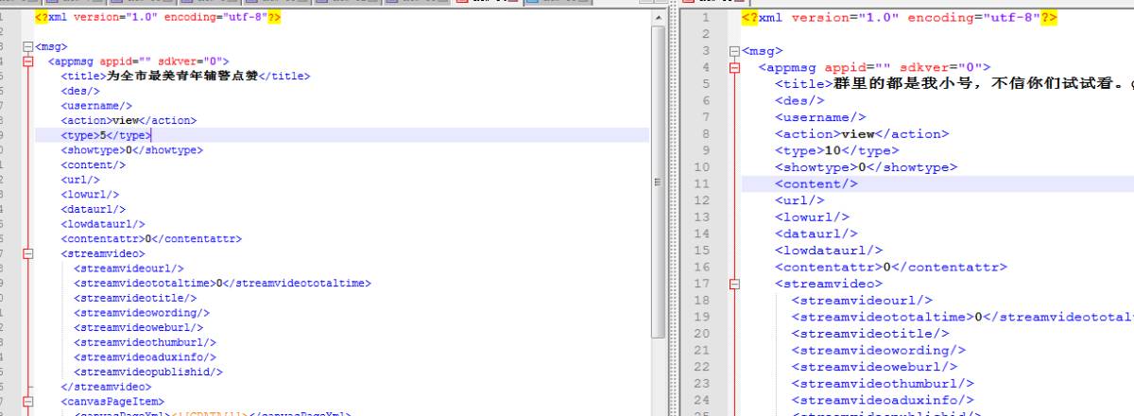Collapse the <canvasPageItem> fold in left pane
1134x416 pixels.
coord(26,401)
